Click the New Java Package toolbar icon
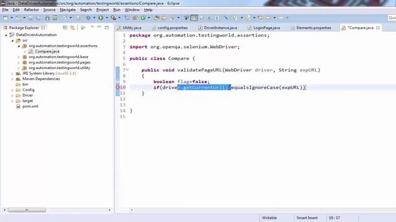 coord(135,18)
